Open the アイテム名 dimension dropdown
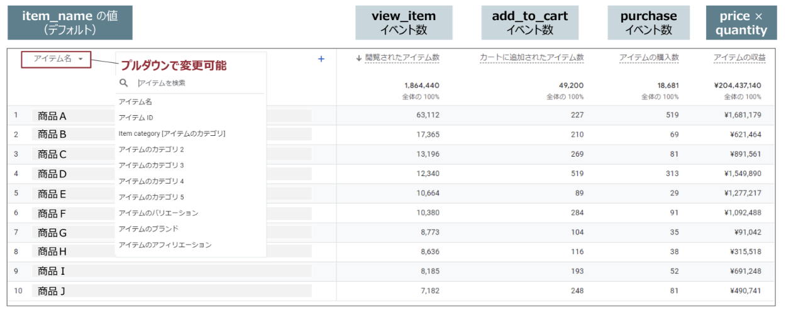786x317 pixels. (x=56, y=59)
